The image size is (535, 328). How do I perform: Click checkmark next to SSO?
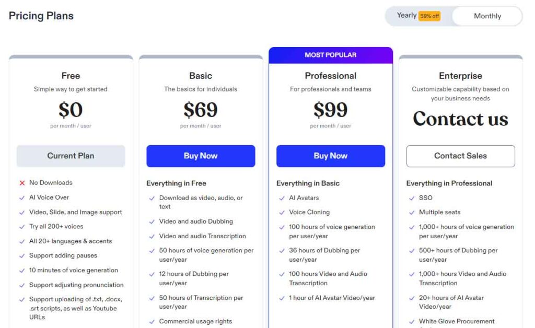(x=412, y=198)
